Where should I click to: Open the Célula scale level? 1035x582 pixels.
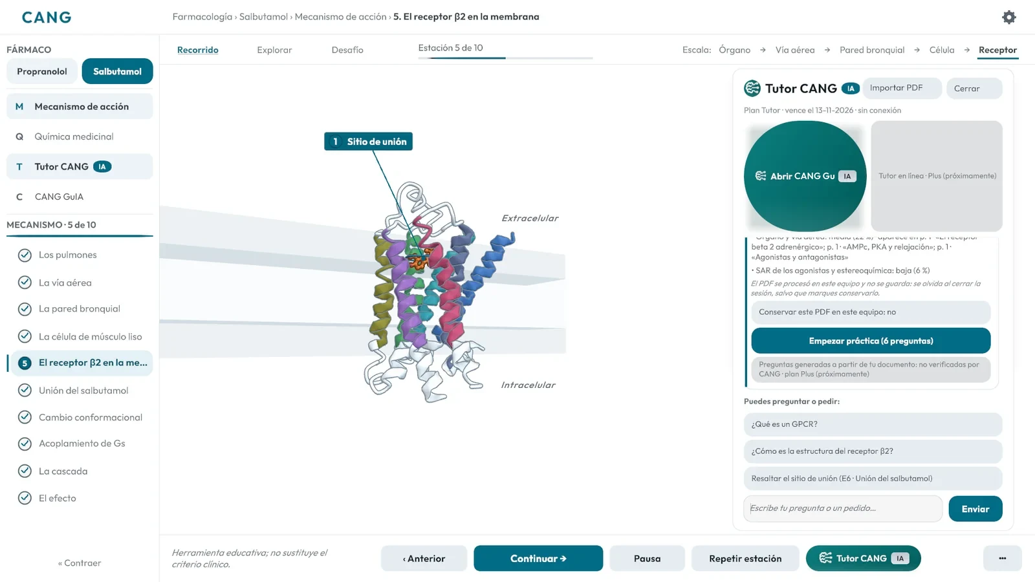click(x=942, y=50)
